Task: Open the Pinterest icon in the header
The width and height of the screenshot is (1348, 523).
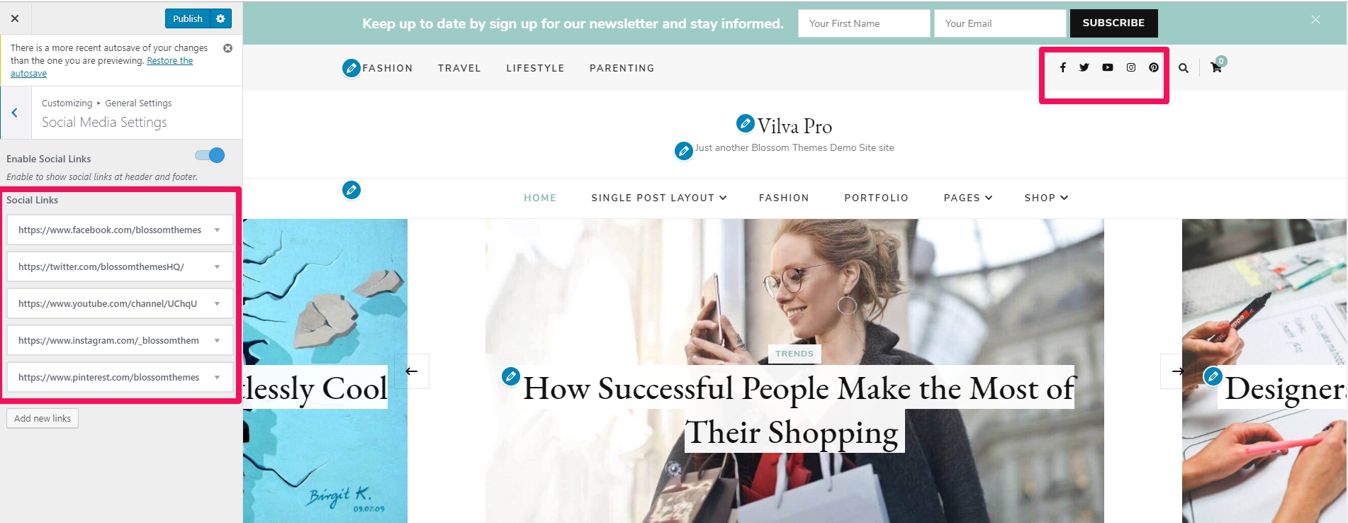Action: 1154,67
